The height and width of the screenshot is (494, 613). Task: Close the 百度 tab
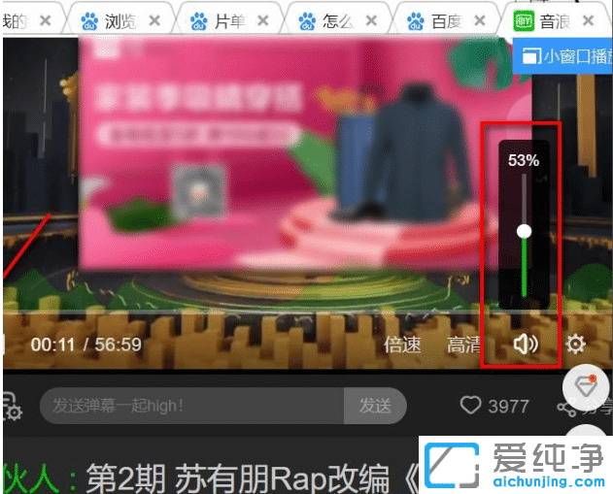pos(480,20)
